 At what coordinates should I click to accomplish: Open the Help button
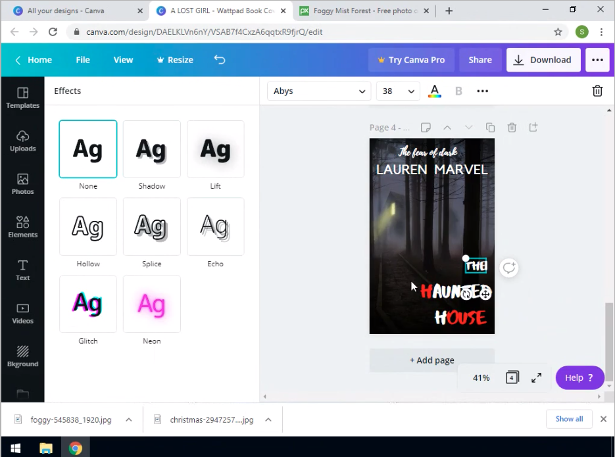(x=579, y=378)
